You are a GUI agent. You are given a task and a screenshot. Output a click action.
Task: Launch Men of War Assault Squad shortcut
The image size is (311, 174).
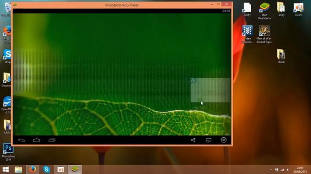[x=264, y=34]
